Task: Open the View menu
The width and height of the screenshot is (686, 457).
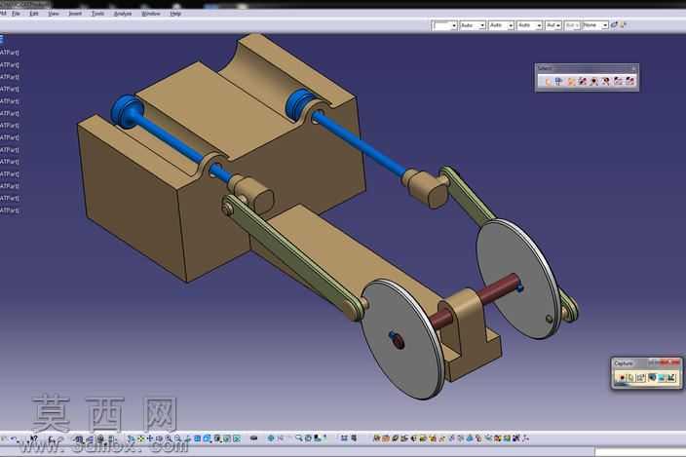Action: [53, 14]
